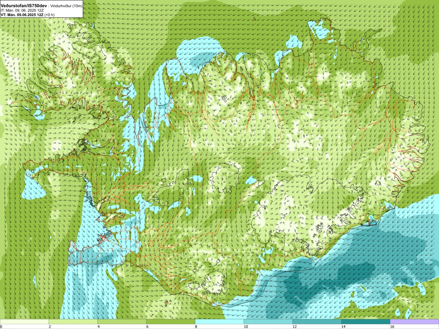Click the legend value 12
439x329 pixels.
(x=294, y=327)
